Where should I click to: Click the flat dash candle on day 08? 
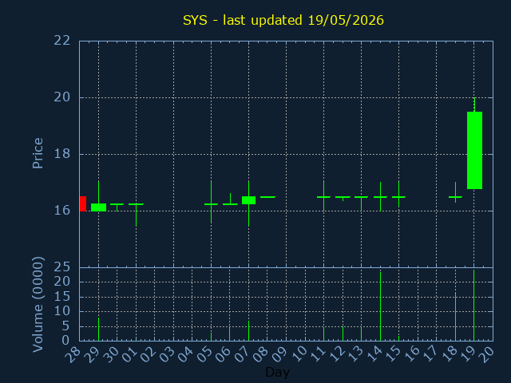(x=267, y=197)
